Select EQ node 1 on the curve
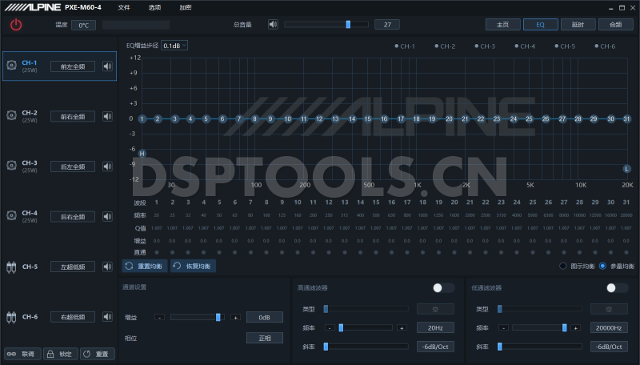Screen dimensions: 640x365 (142, 118)
